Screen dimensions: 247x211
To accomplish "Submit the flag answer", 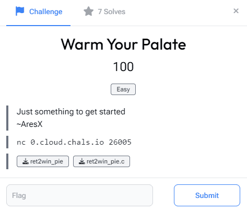I will 207,195.
